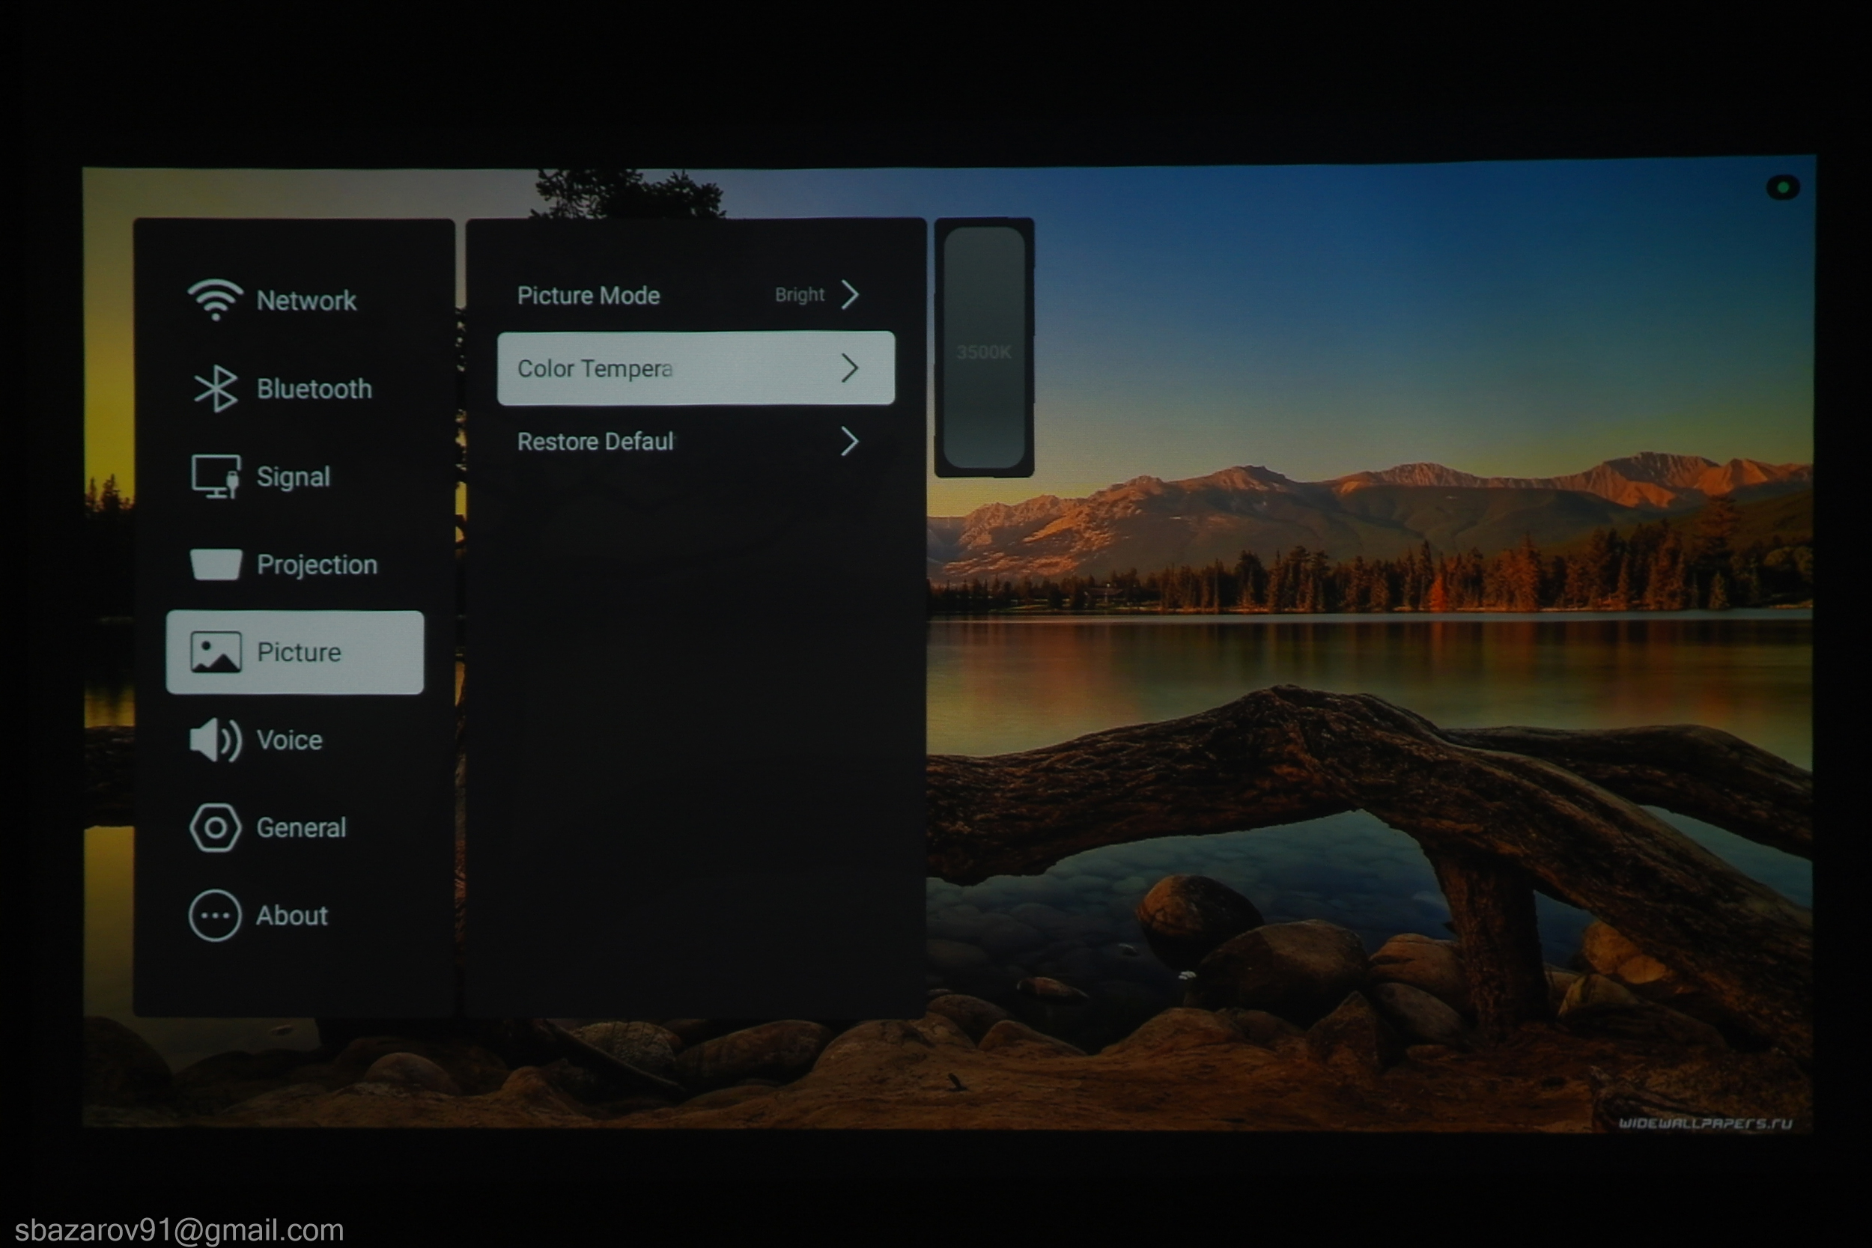Click the Picture image icon
1872x1248 pixels.
215,652
